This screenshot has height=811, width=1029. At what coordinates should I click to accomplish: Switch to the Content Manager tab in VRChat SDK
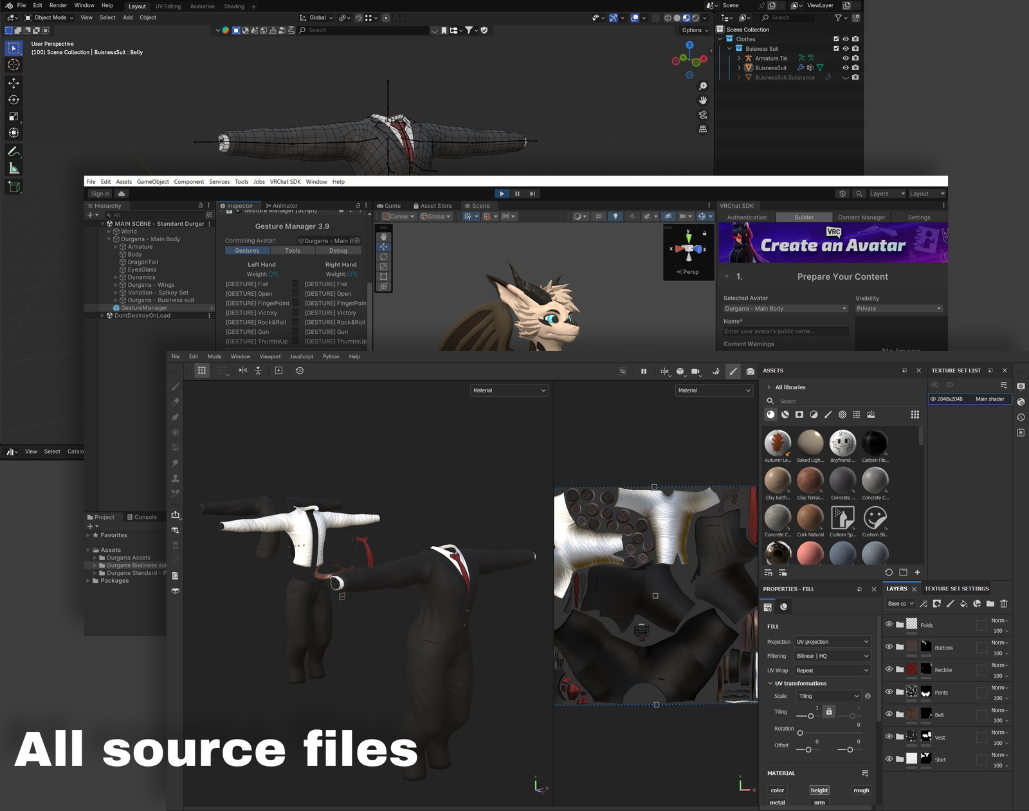tap(862, 217)
